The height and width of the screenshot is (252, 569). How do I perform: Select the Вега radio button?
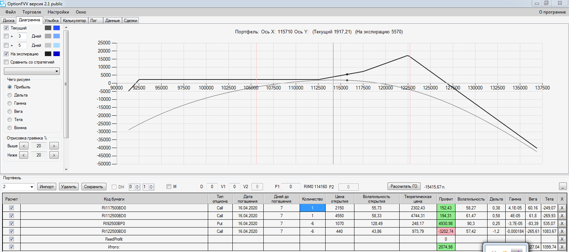point(10,111)
